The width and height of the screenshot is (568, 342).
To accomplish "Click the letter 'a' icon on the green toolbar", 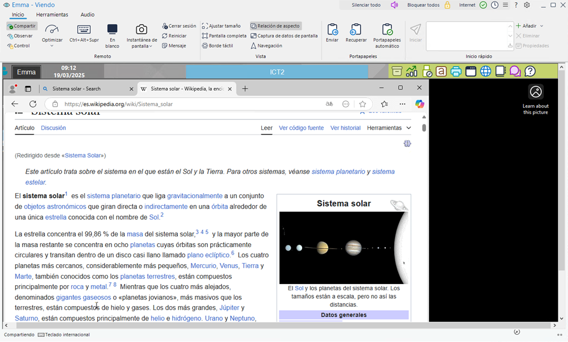I will [441, 72].
